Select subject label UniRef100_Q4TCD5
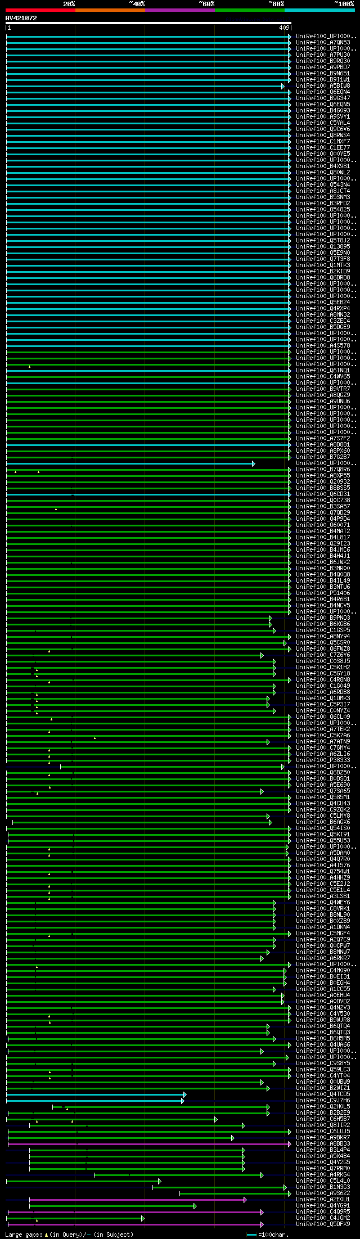 pos(323,1094)
